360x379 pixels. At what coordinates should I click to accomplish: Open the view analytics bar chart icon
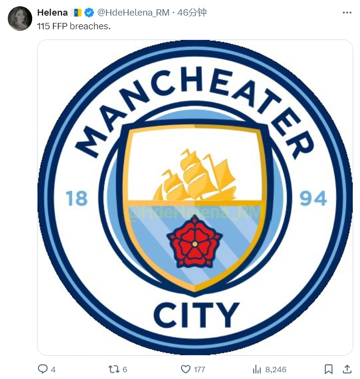point(257,369)
